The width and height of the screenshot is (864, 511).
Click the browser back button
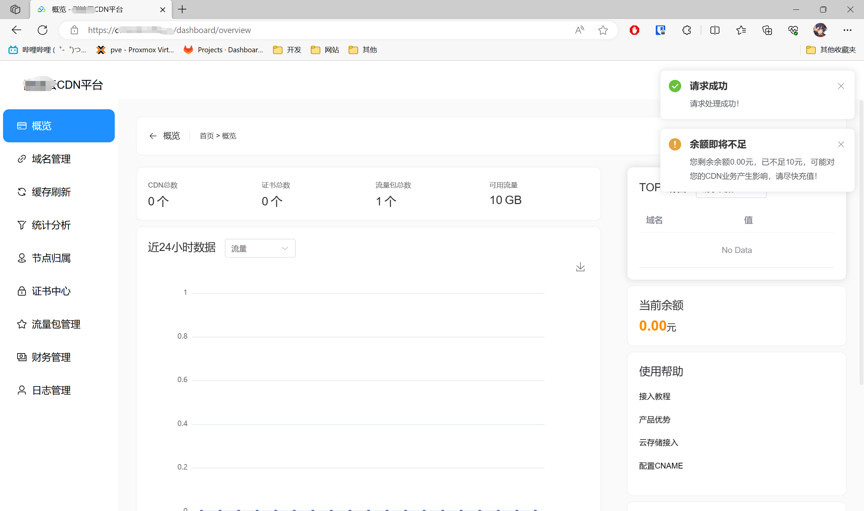(17, 30)
